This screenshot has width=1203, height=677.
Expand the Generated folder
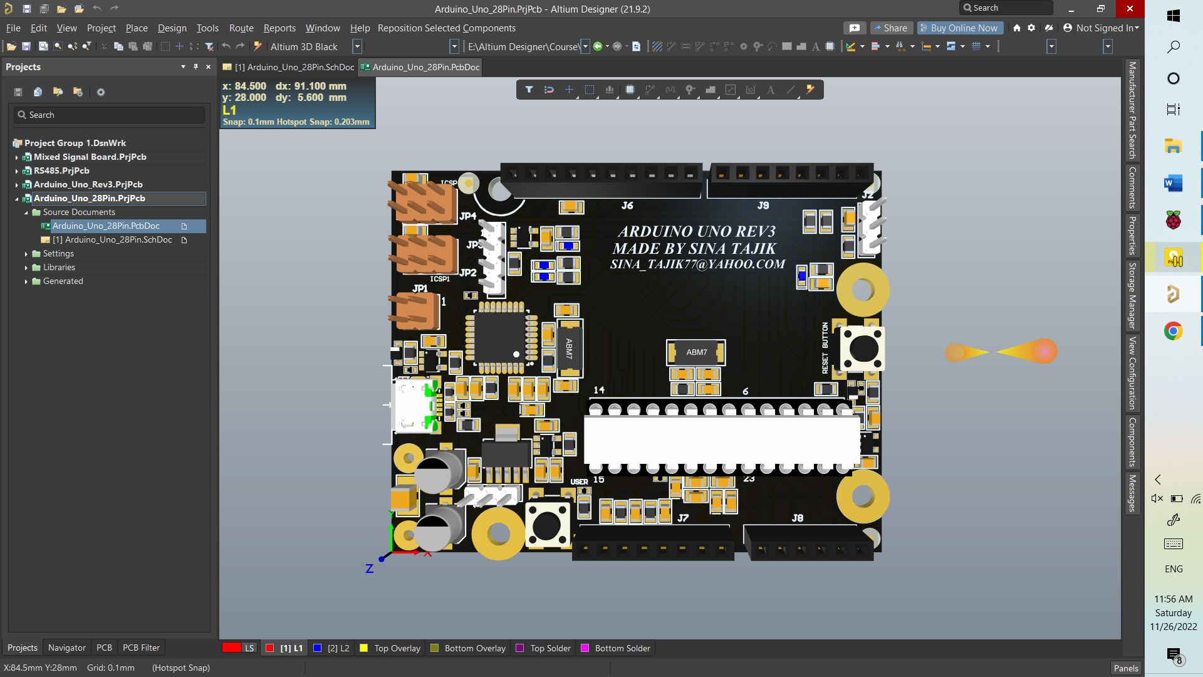click(x=26, y=281)
